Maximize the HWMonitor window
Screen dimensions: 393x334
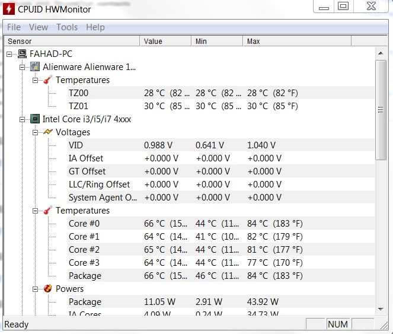(x=343, y=7)
